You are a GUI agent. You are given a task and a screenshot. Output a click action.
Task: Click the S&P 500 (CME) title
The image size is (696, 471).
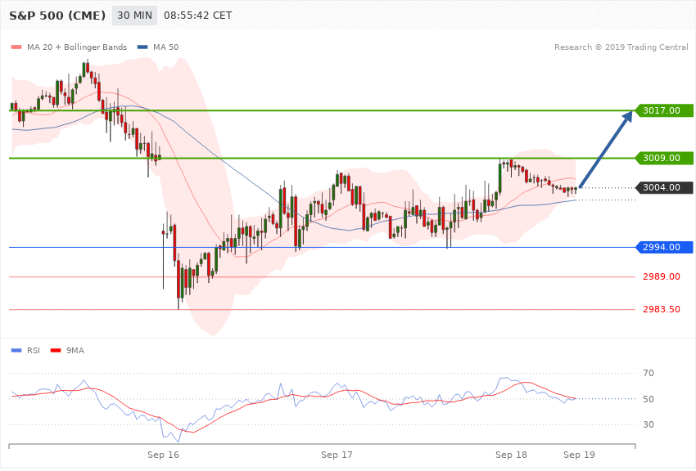click(x=57, y=16)
